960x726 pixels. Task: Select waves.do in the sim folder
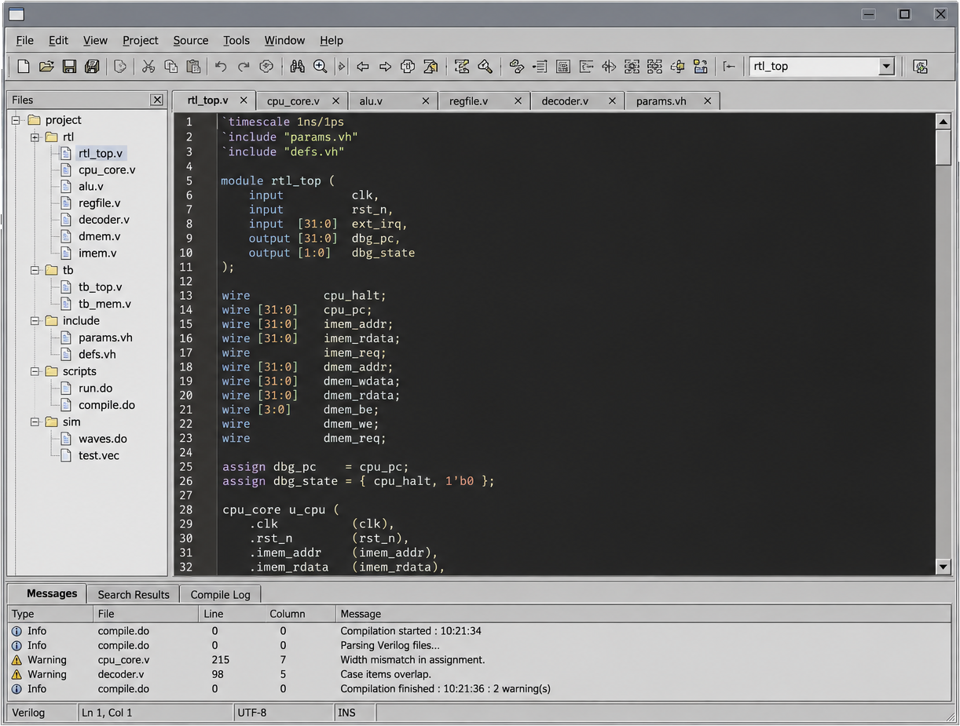102,439
